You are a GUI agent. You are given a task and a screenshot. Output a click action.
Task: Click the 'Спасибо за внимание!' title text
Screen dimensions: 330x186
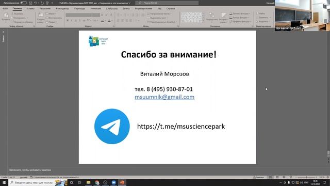point(169,55)
